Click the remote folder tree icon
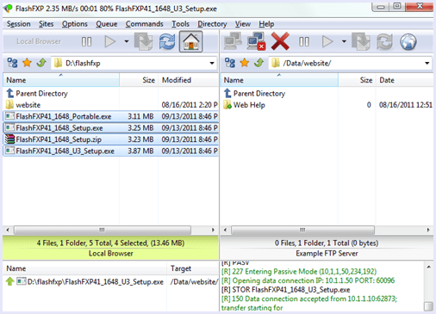The height and width of the screenshot is (314, 436). point(230,63)
